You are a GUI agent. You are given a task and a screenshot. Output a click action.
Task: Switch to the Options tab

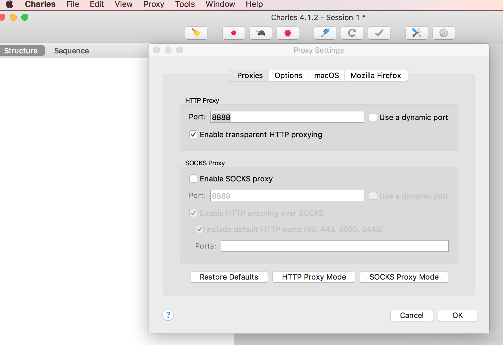pyautogui.click(x=288, y=75)
